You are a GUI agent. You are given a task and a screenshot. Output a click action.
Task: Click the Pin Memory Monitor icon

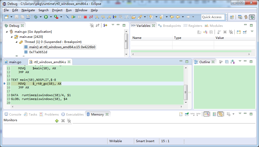(187, 114)
